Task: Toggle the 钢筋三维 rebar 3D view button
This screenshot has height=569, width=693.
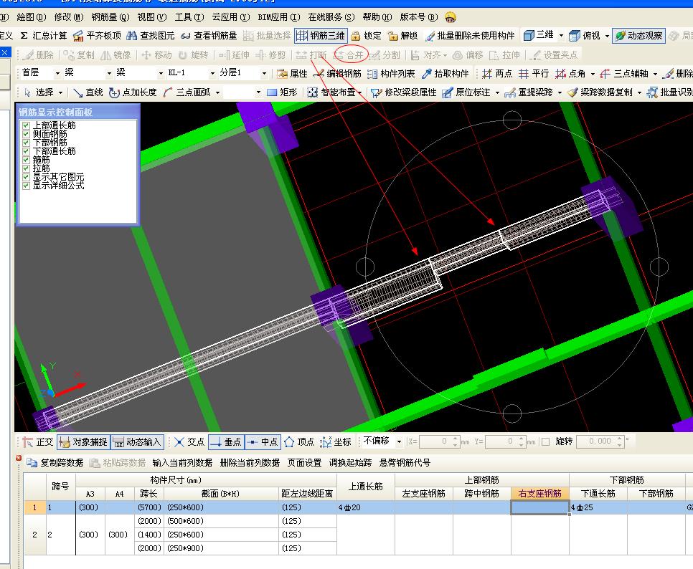Action: pyautogui.click(x=320, y=35)
